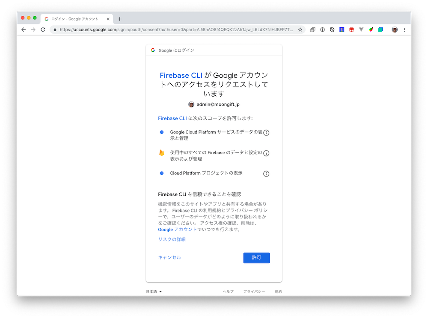Click the Cloud Platform プロジェクトの表示 text

pyautogui.click(x=206, y=173)
